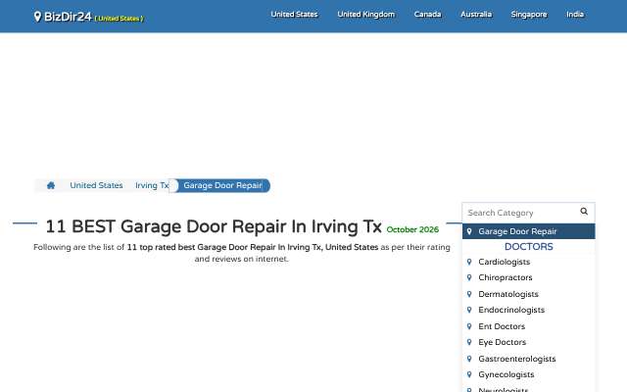Click pin icon next to Chiropractors
The width and height of the screenshot is (627, 392).
(469, 277)
